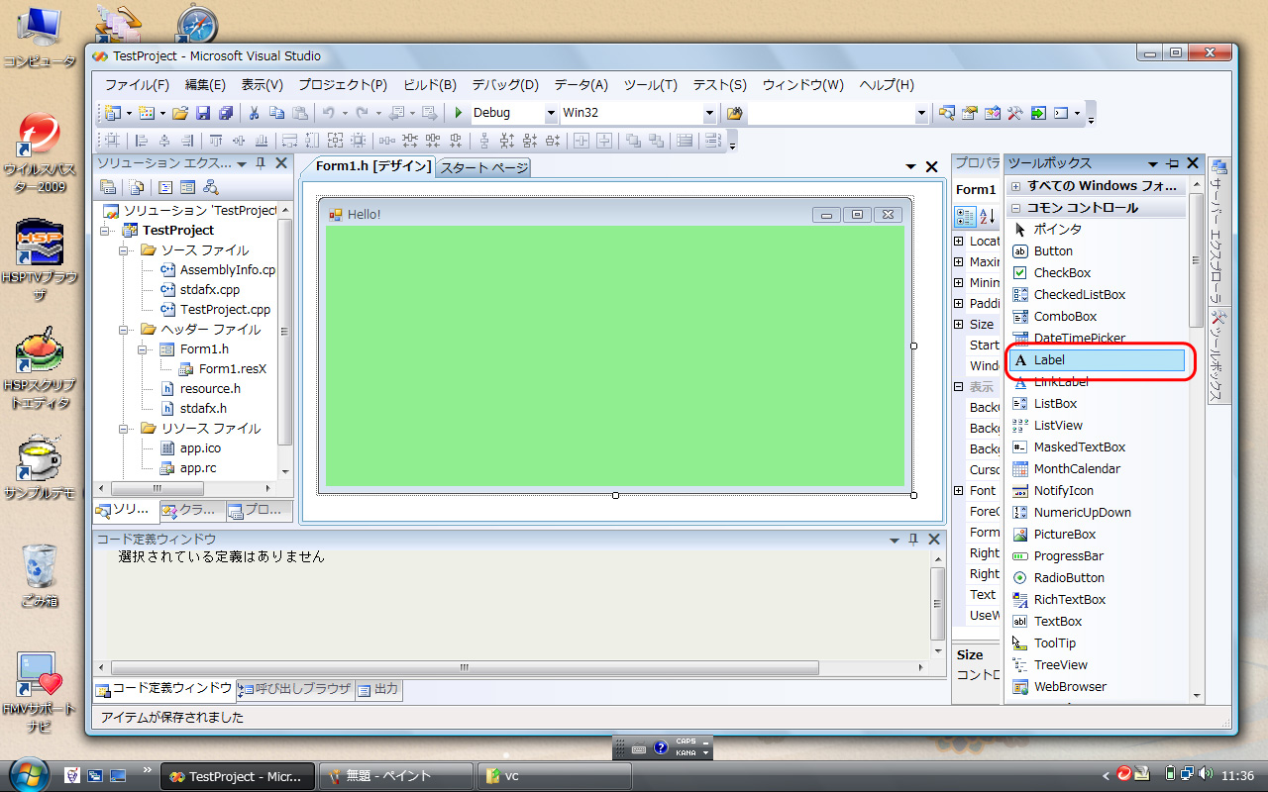Viewport: 1268px width, 792px height.
Task: Collapse the Form1.h tree node
Action: (x=145, y=349)
